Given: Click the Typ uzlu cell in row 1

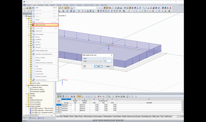Looking at the screenshot, I should coord(66,105).
